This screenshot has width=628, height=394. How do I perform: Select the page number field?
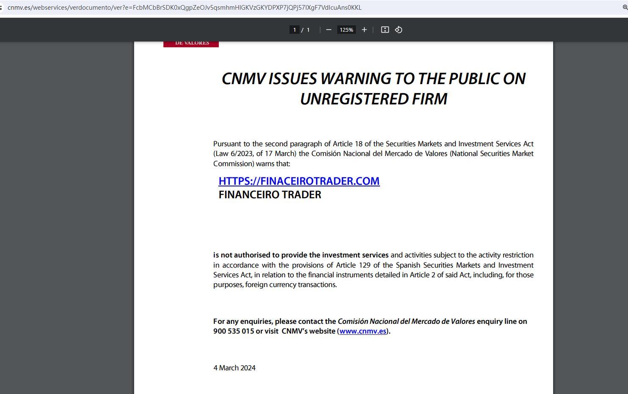tap(294, 30)
